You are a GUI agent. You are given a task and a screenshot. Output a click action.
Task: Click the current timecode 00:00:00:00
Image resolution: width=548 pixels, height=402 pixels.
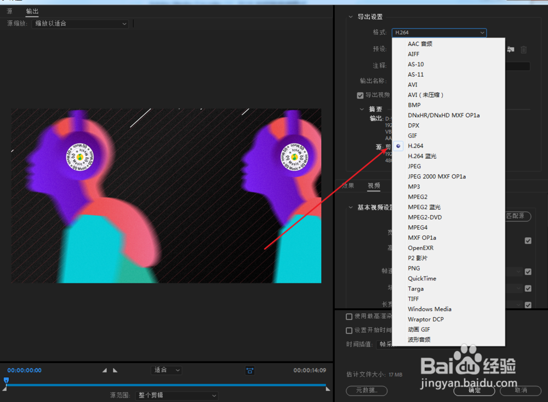click(x=25, y=370)
